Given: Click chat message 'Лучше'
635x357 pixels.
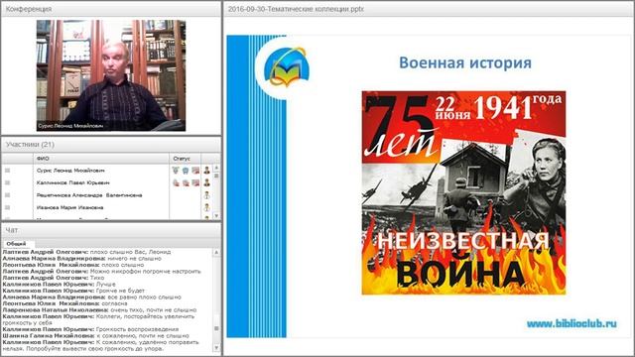Looking at the screenshot, I should (x=106, y=285).
